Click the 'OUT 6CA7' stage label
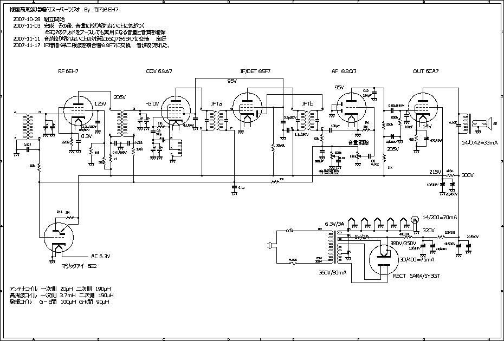This screenshot has width=504, height=341. click(x=425, y=71)
